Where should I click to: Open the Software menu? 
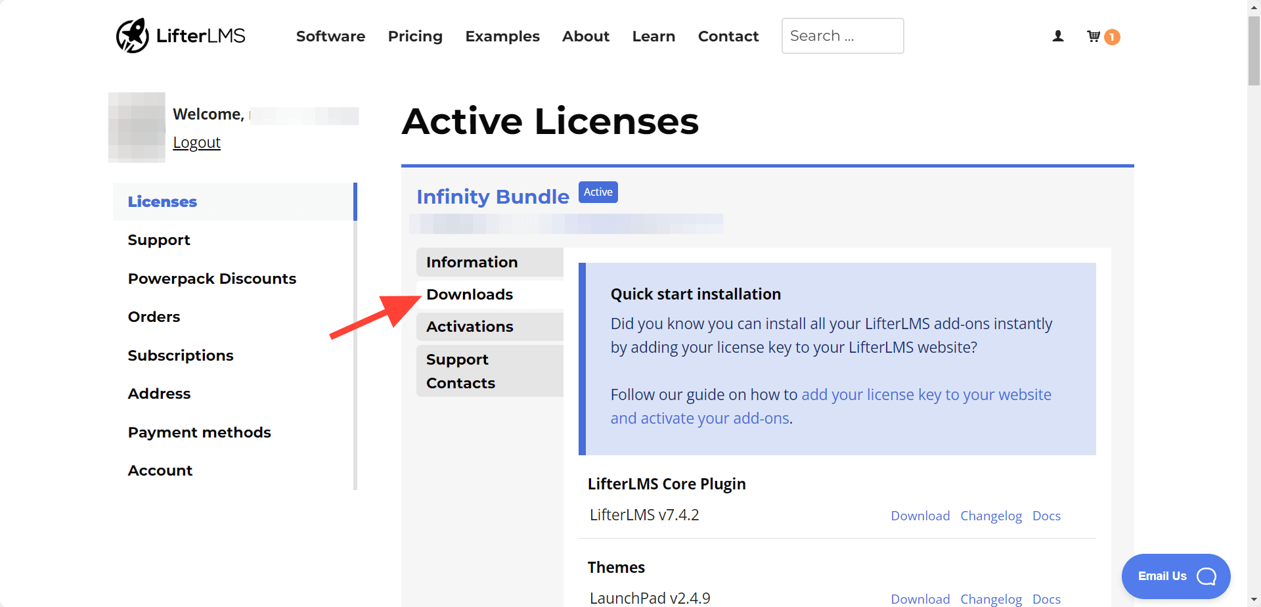click(x=330, y=36)
